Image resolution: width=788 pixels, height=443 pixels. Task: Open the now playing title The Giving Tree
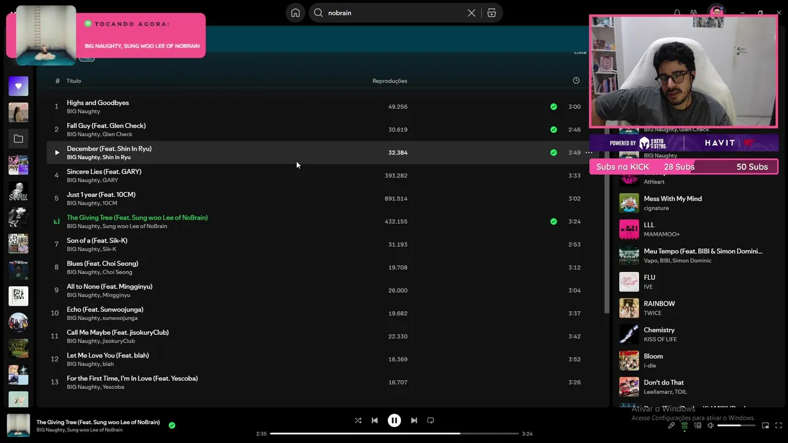(x=98, y=422)
